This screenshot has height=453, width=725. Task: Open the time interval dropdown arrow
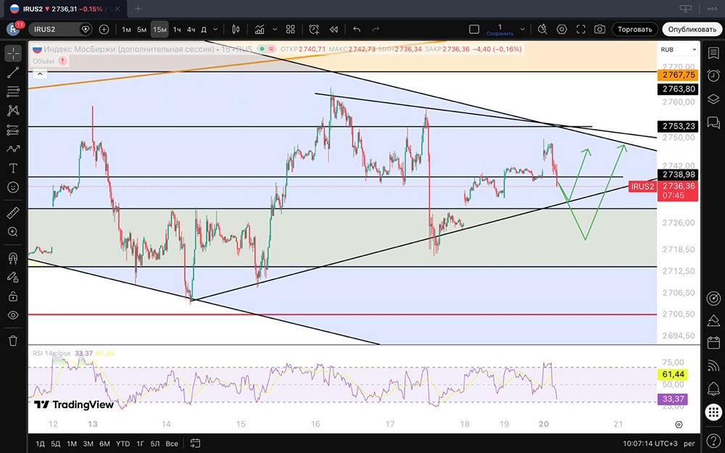tap(215, 29)
